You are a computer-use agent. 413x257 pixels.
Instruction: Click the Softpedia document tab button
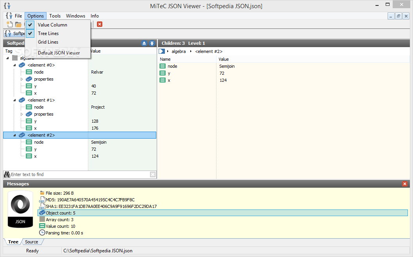(15, 33)
